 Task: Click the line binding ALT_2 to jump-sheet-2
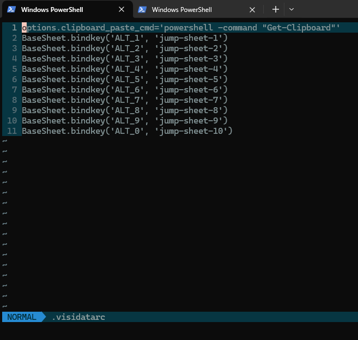125,48
